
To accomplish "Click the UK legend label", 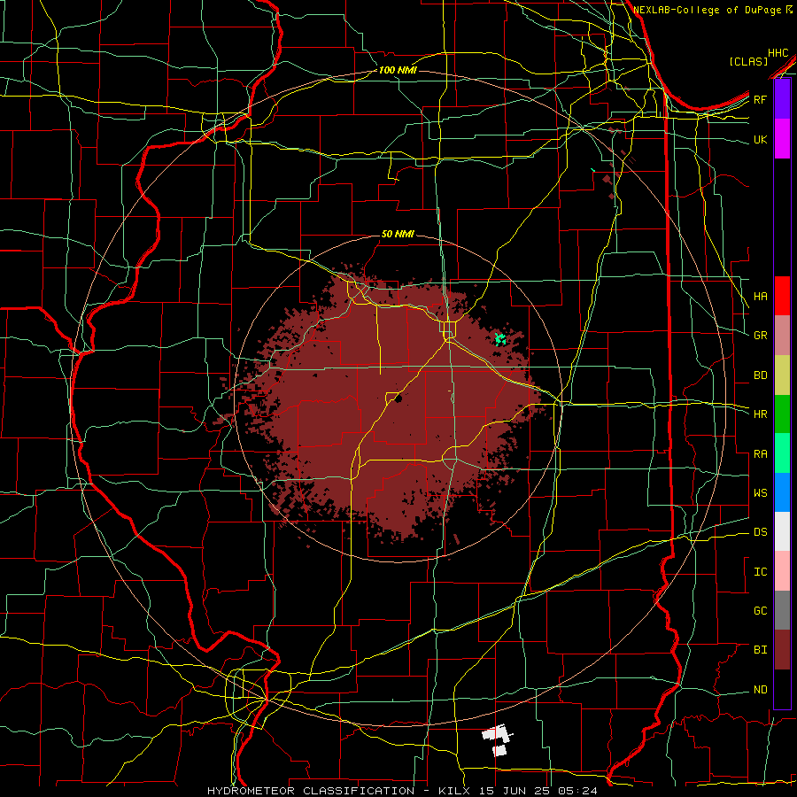I will 761,139.
